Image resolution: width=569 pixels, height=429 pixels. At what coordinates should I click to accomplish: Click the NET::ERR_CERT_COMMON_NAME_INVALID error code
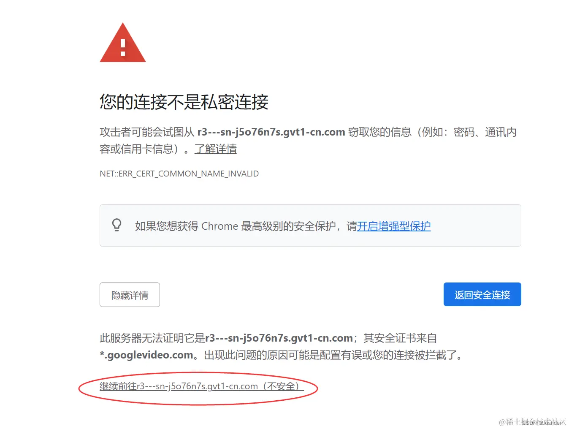point(179,174)
